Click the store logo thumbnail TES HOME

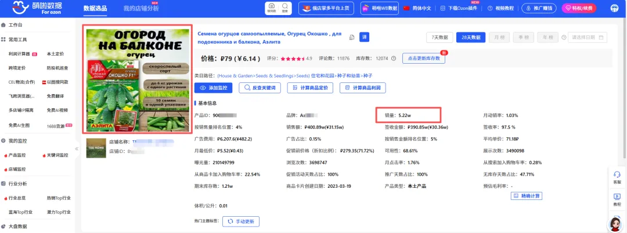tap(96, 148)
